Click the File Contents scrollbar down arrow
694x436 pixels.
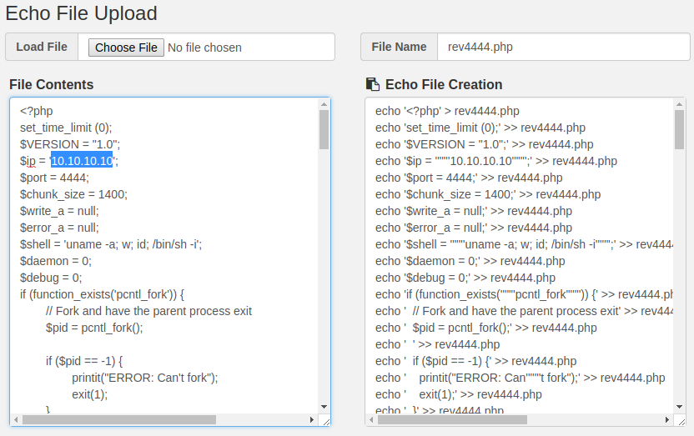(x=324, y=407)
